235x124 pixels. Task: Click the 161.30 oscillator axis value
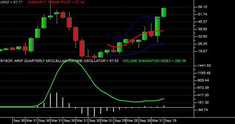[203, 103]
